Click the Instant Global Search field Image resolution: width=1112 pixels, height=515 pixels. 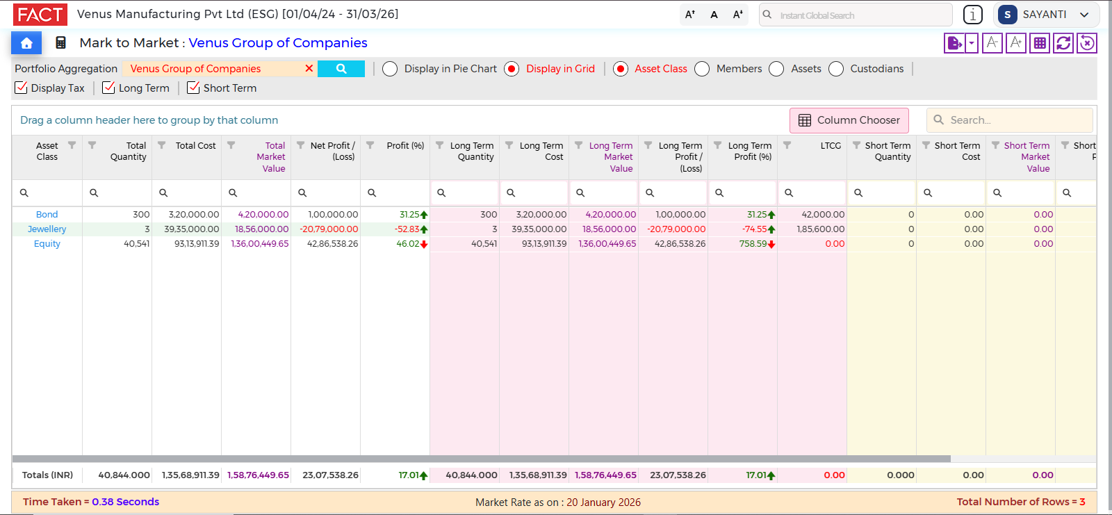tap(856, 15)
